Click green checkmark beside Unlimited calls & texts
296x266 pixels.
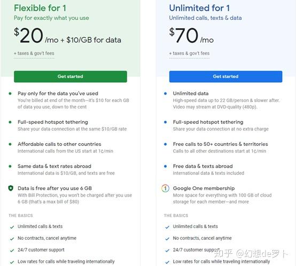12,227
